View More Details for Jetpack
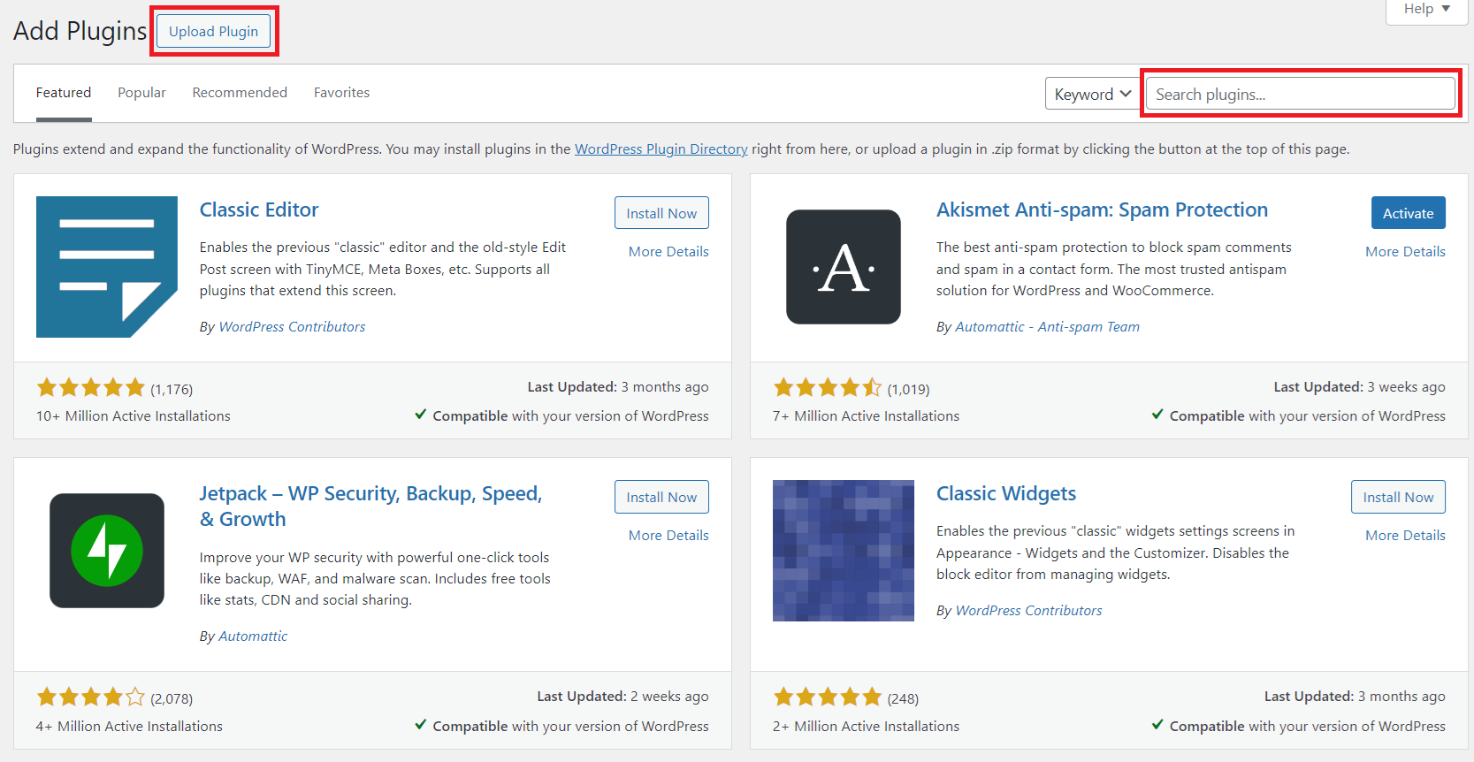Viewport: 1474px width, 762px height. coord(668,535)
